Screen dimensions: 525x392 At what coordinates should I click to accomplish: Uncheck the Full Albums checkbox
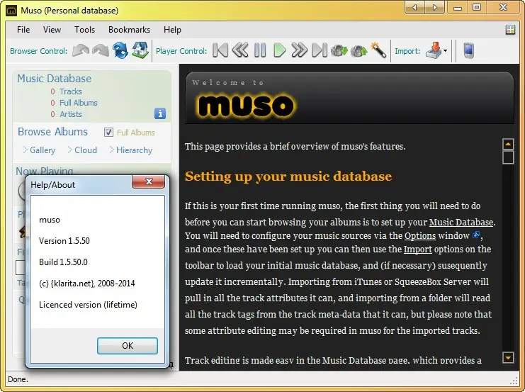coord(108,133)
